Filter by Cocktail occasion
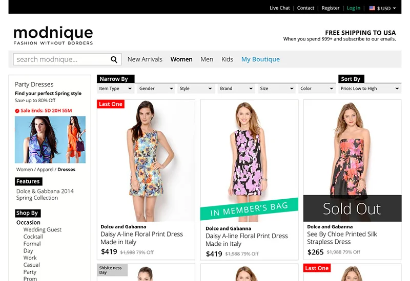Viewport: 410px width, 281px height. (x=33, y=237)
